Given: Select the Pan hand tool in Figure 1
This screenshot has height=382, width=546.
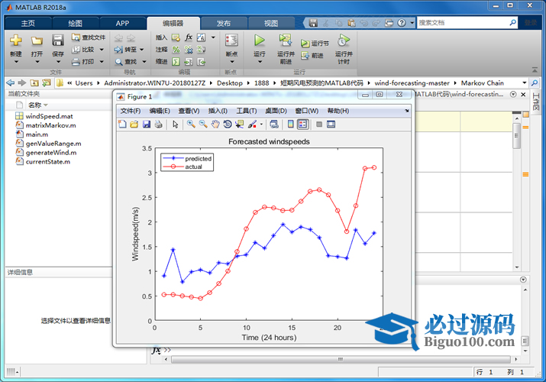Looking at the screenshot, I should [215, 124].
